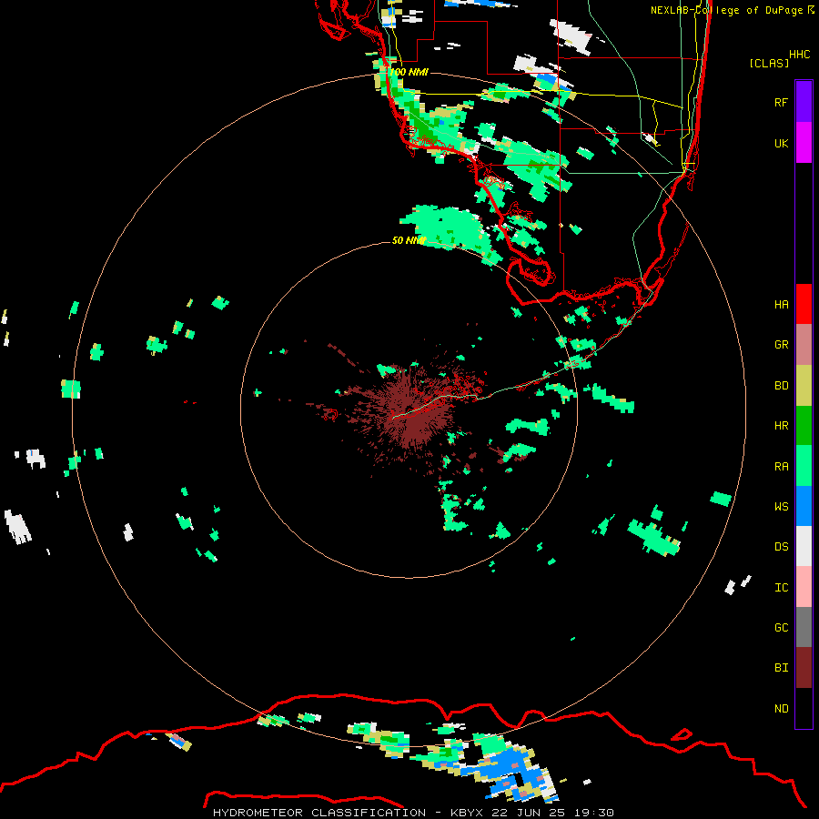Click the ND legend label

tap(781, 709)
